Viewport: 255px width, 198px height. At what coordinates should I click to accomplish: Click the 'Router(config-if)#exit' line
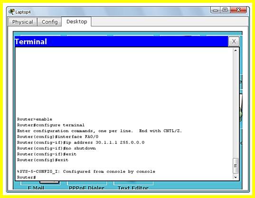47,154
